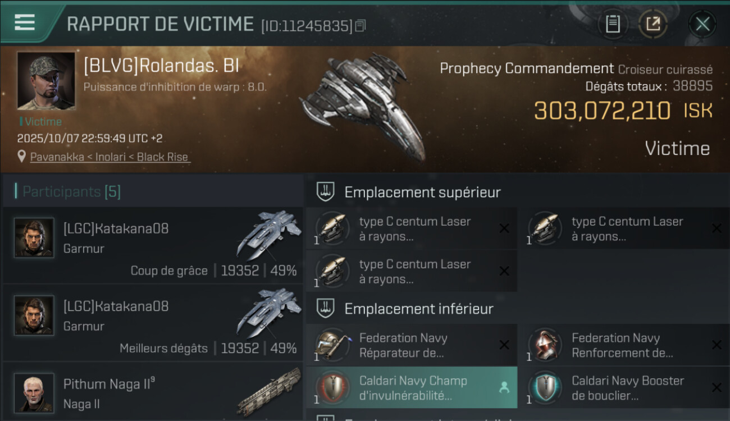The image size is (730, 421).
Task: Select highlighted Caldari Navy Champ d'invulnérabilité item
Action: [412, 388]
